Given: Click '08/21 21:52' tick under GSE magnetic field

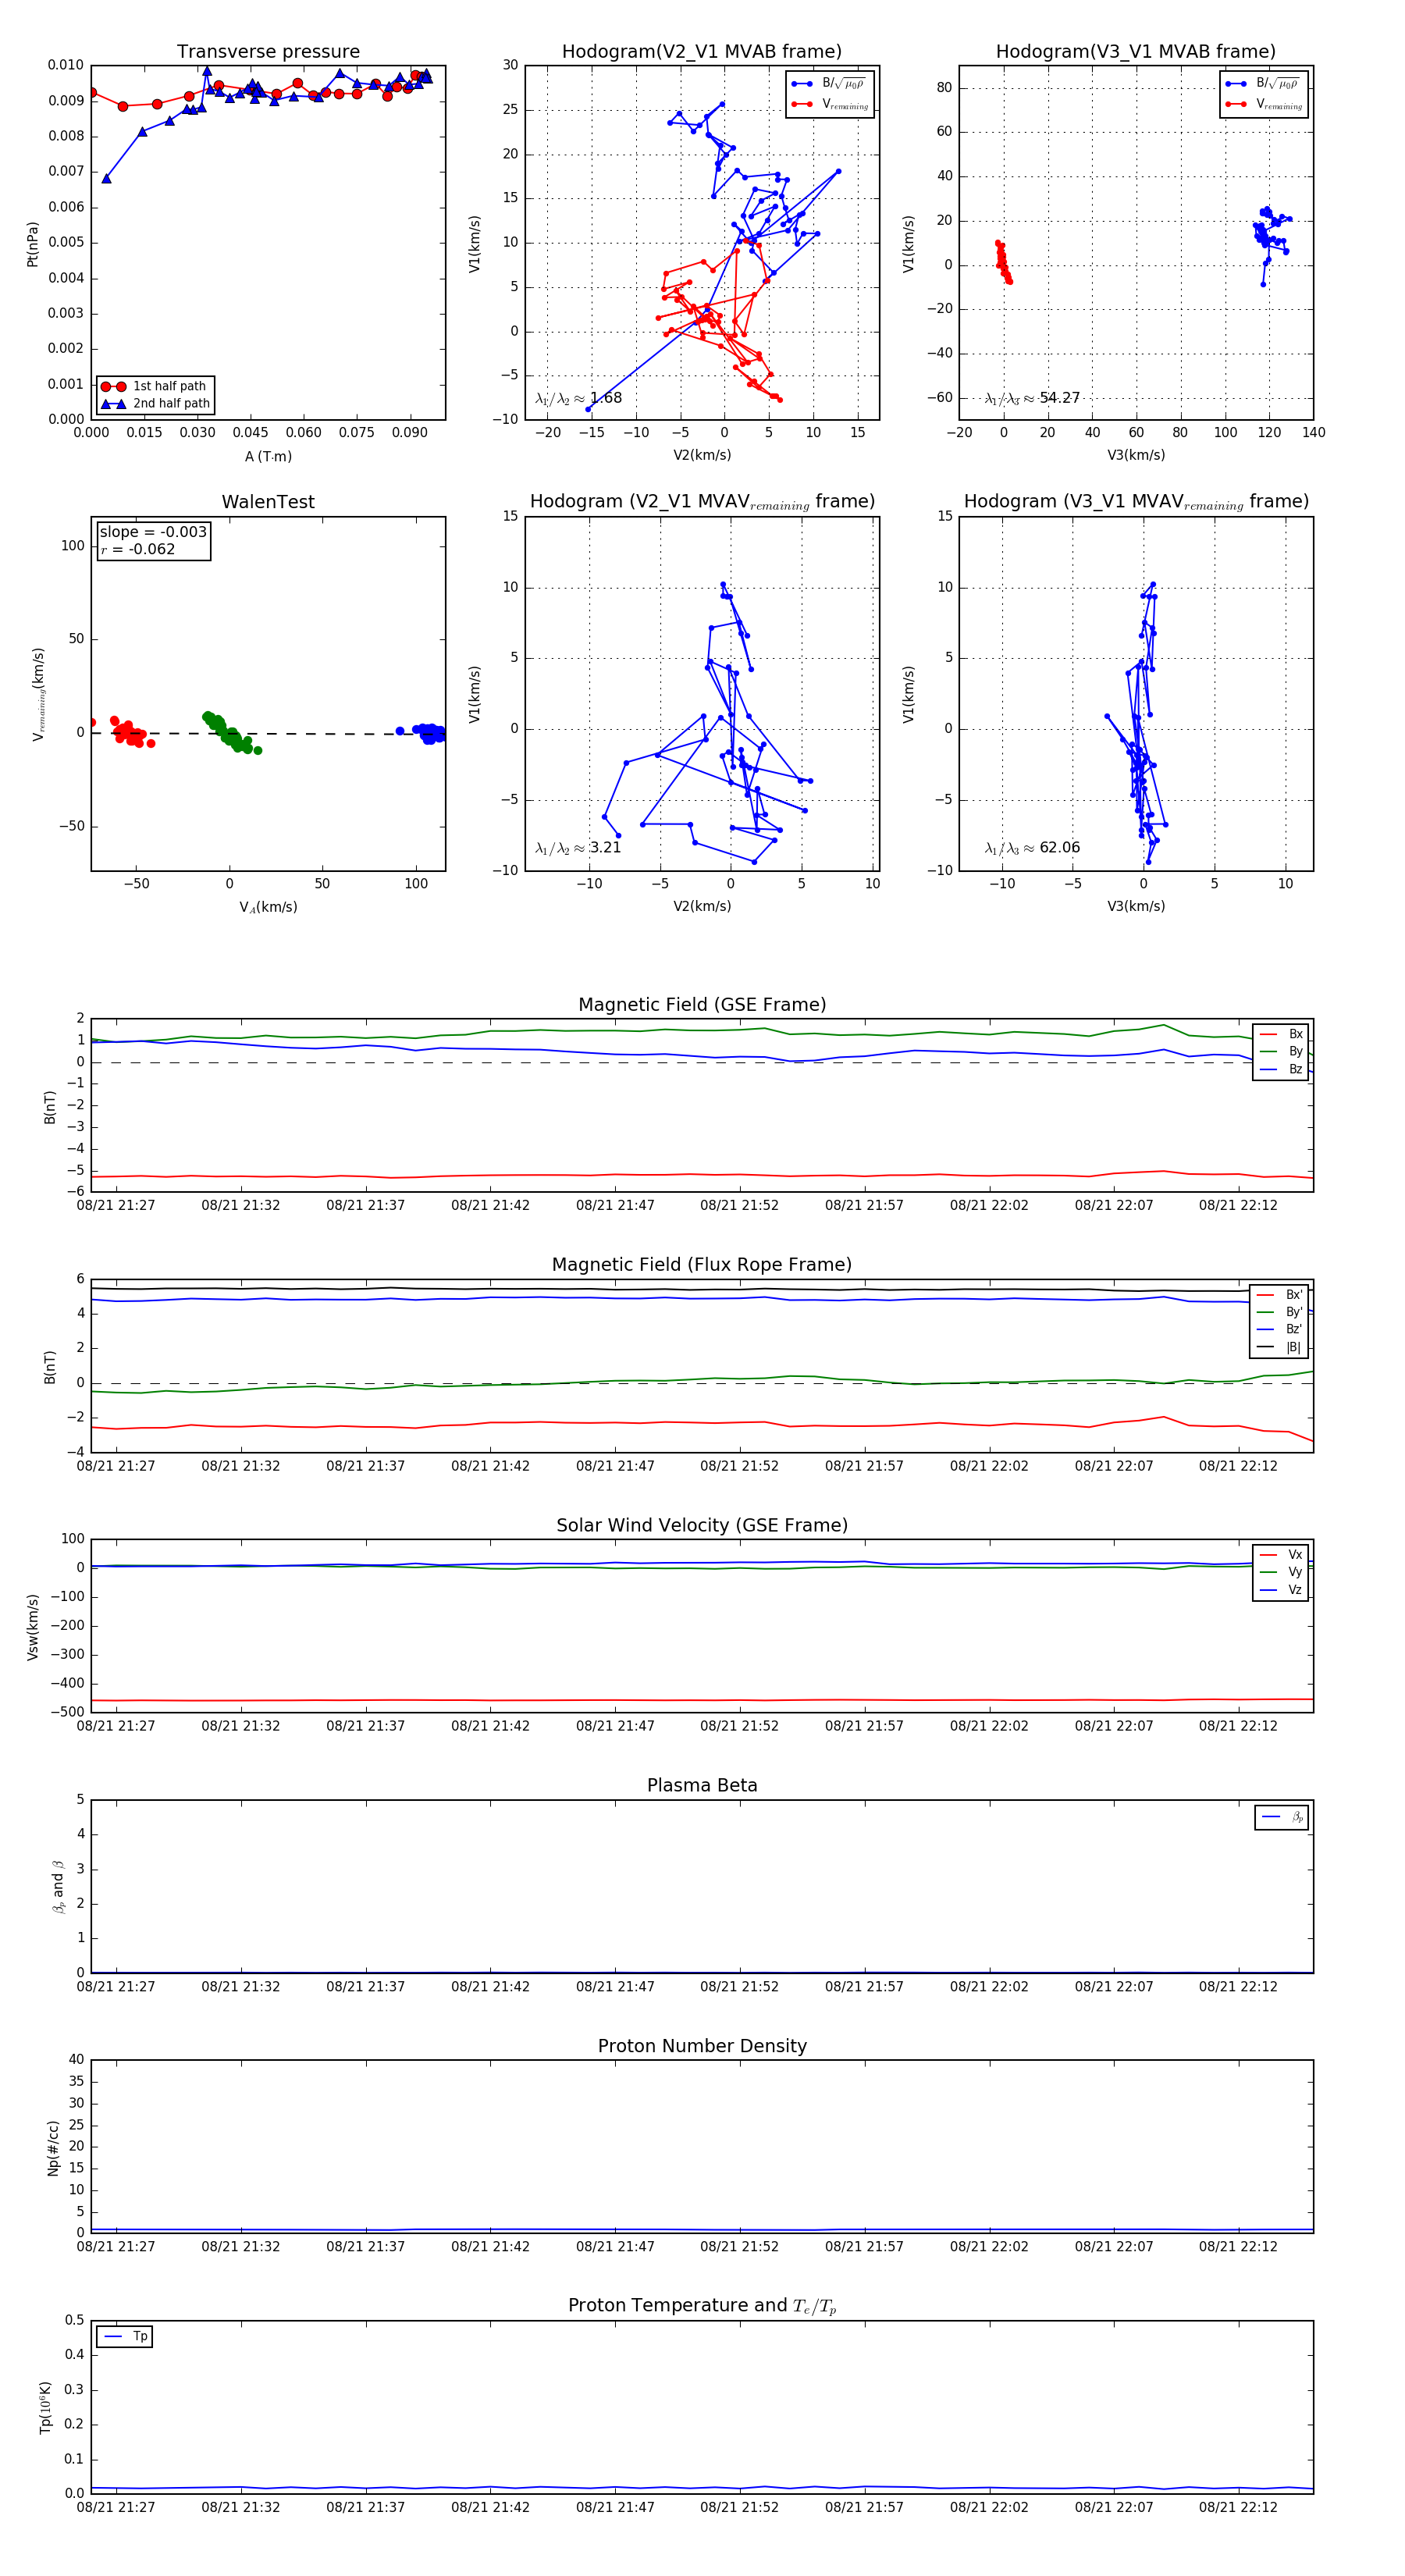Looking at the screenshot, I should 739,1206.
